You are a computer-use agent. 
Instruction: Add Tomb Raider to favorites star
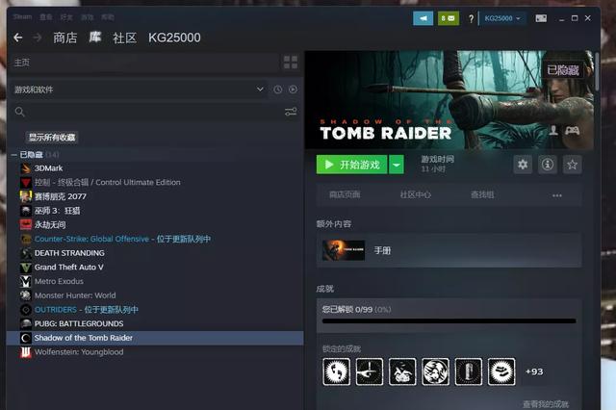[x=572, y=165]
